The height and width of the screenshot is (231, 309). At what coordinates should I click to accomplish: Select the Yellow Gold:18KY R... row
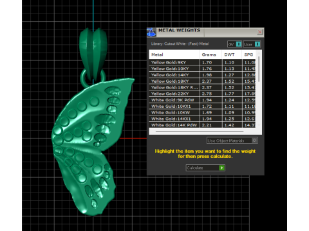202,87
